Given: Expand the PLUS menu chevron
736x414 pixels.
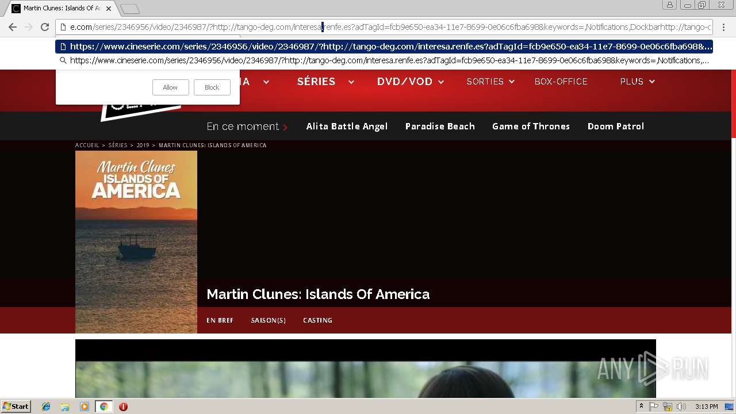Looking at the screenshot, I should (652, 82).
